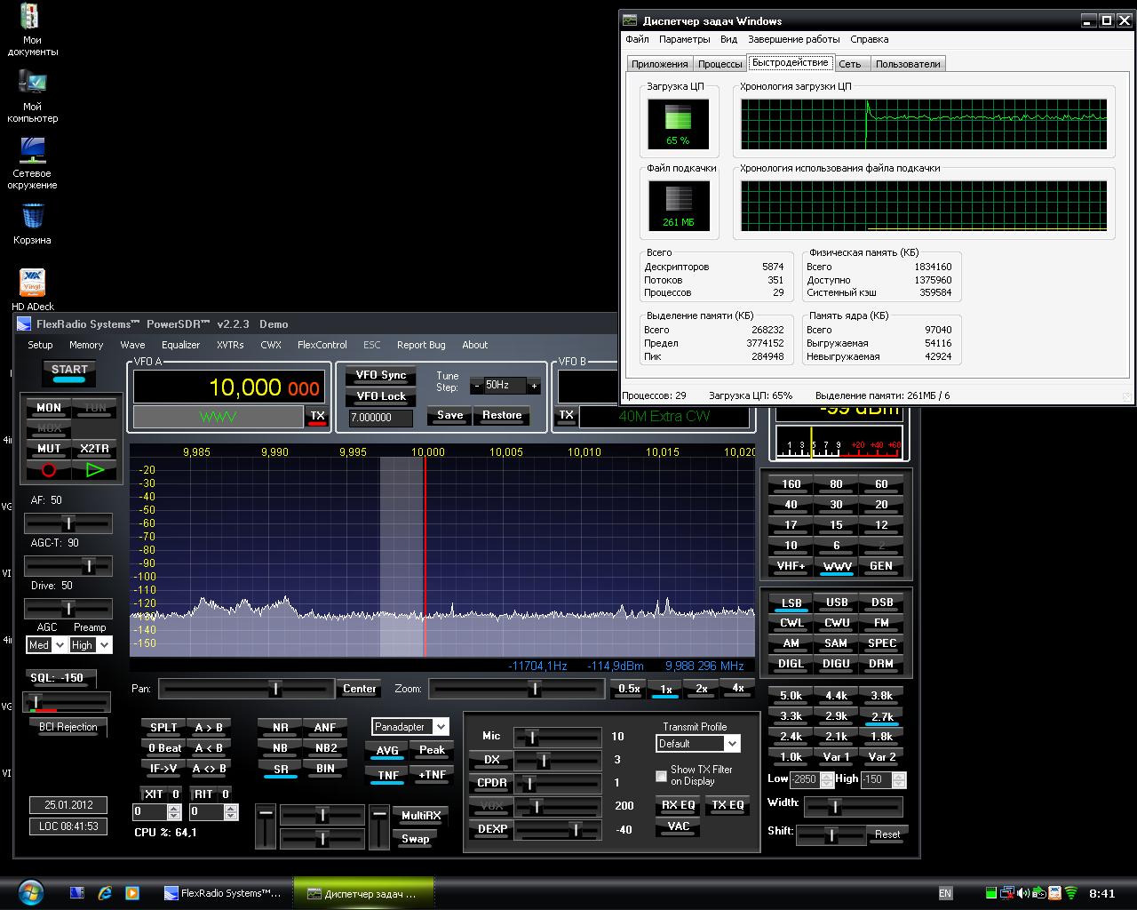This screenshot has width=1137, height=910.
Task: Select the 2.7k filter button
Action: [x=882, y=716]
